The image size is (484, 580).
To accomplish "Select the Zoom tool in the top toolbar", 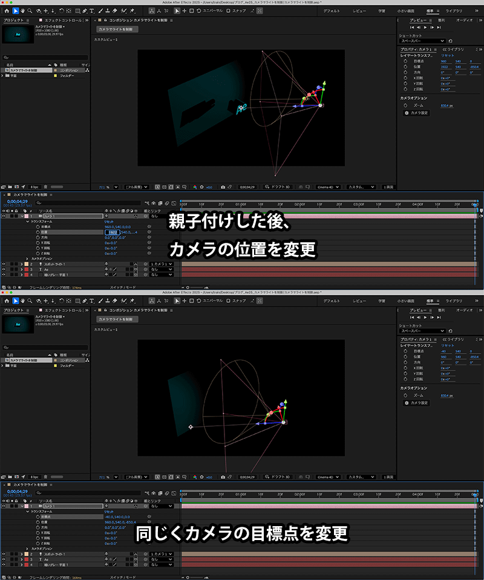I will [x=30, y=11].
